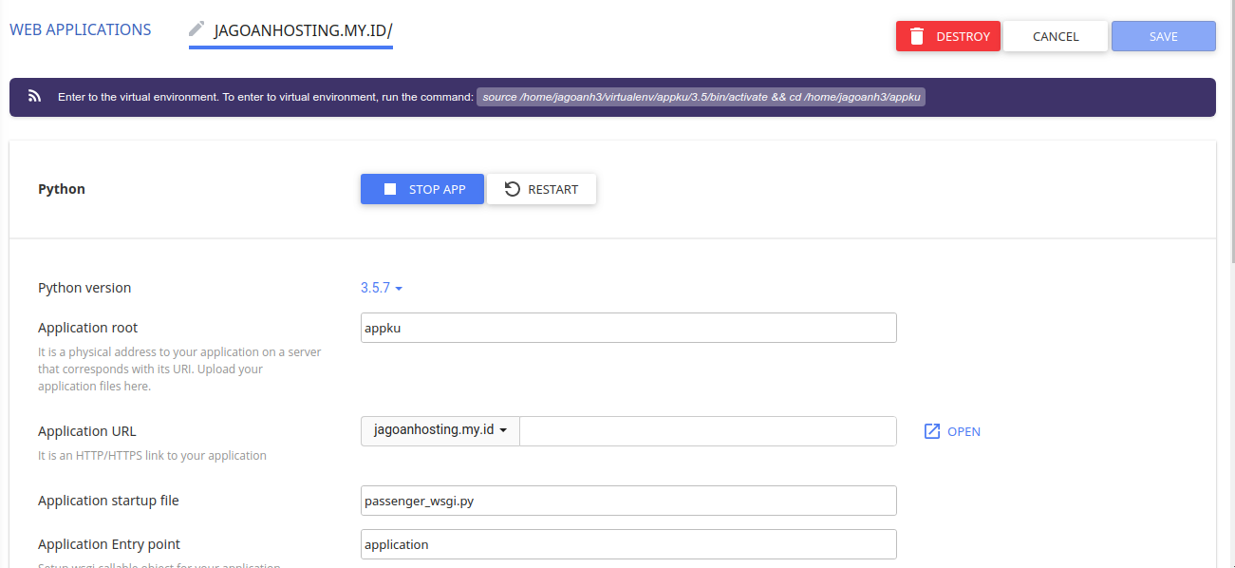The width and height of the screenshot is (1235, 568).
Task: Open the Python version 3.5.7 dropdown
Action: tap(382, 288)
